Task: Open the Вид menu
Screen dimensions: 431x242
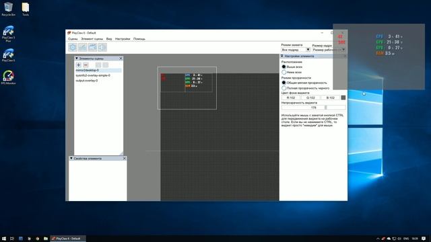Action: tap(109, 39)
